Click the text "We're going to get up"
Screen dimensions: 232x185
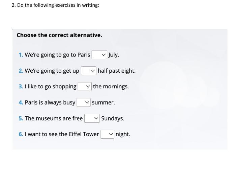[52, 71]
